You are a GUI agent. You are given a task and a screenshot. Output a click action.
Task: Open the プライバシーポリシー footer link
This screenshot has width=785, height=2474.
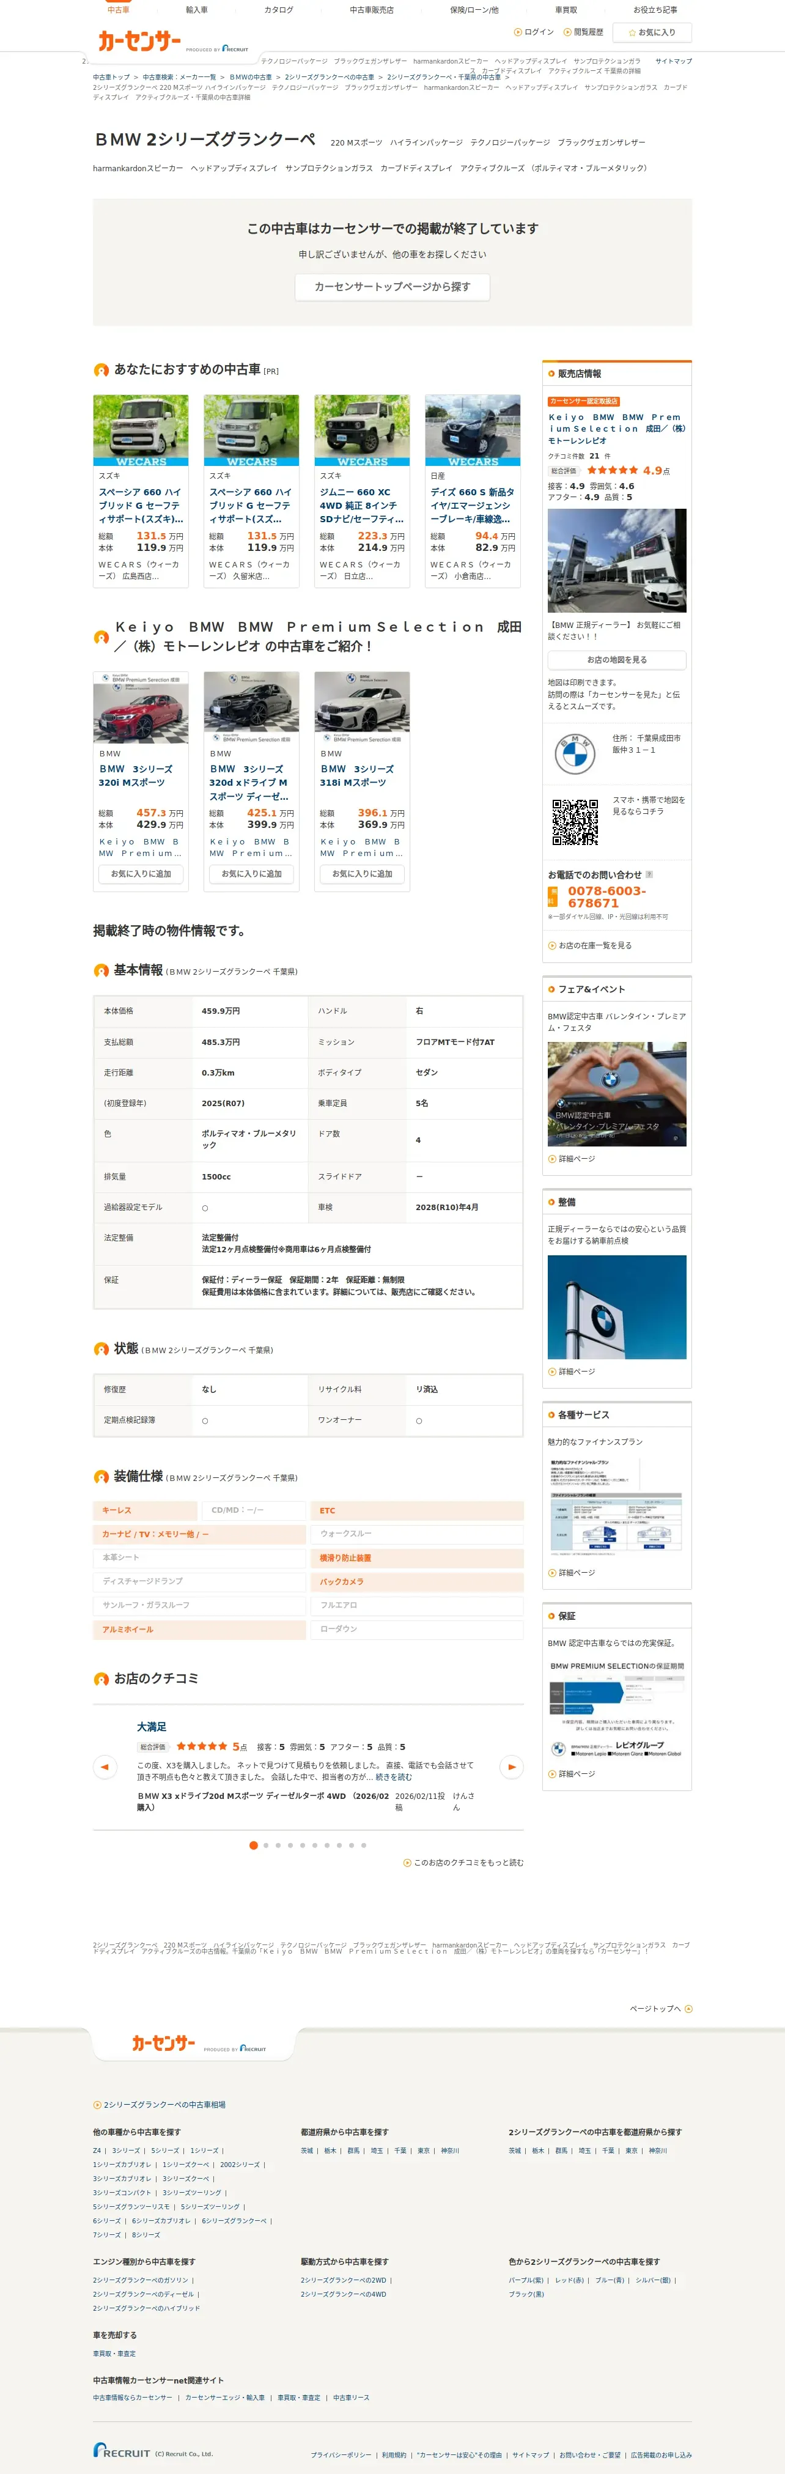pyautogui.click(x=340, y=2455)
